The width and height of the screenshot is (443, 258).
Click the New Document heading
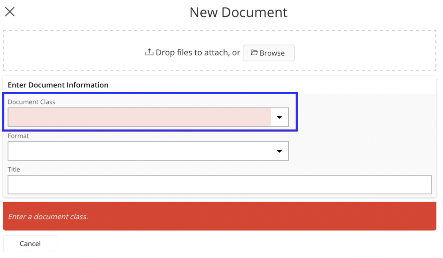pos(238,12)
